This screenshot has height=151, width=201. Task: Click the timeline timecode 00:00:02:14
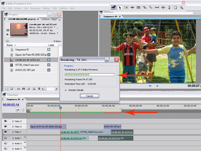[x=11, y=105]
